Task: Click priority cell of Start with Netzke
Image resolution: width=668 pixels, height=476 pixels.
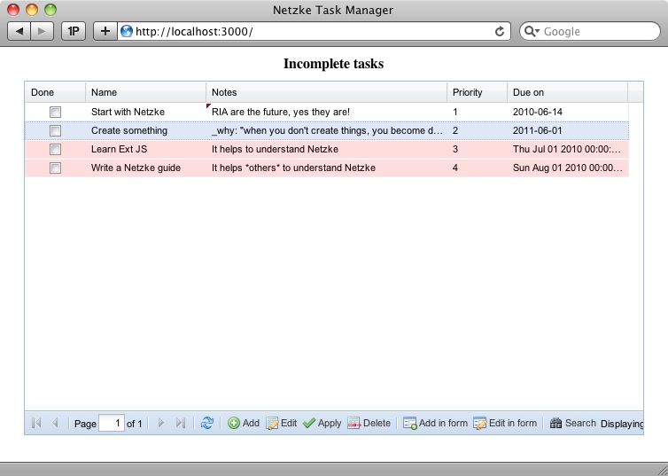Action: pyautogui.click(x=478, y=112)
